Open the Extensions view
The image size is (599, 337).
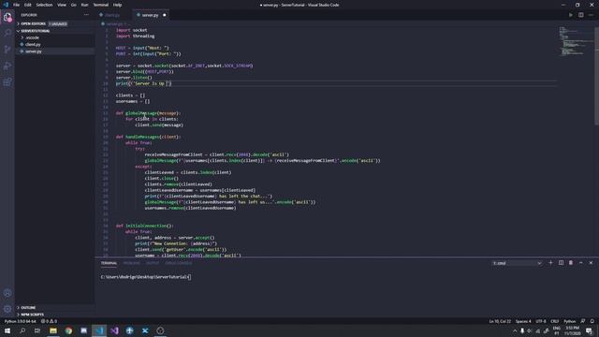tap(7, 82)
